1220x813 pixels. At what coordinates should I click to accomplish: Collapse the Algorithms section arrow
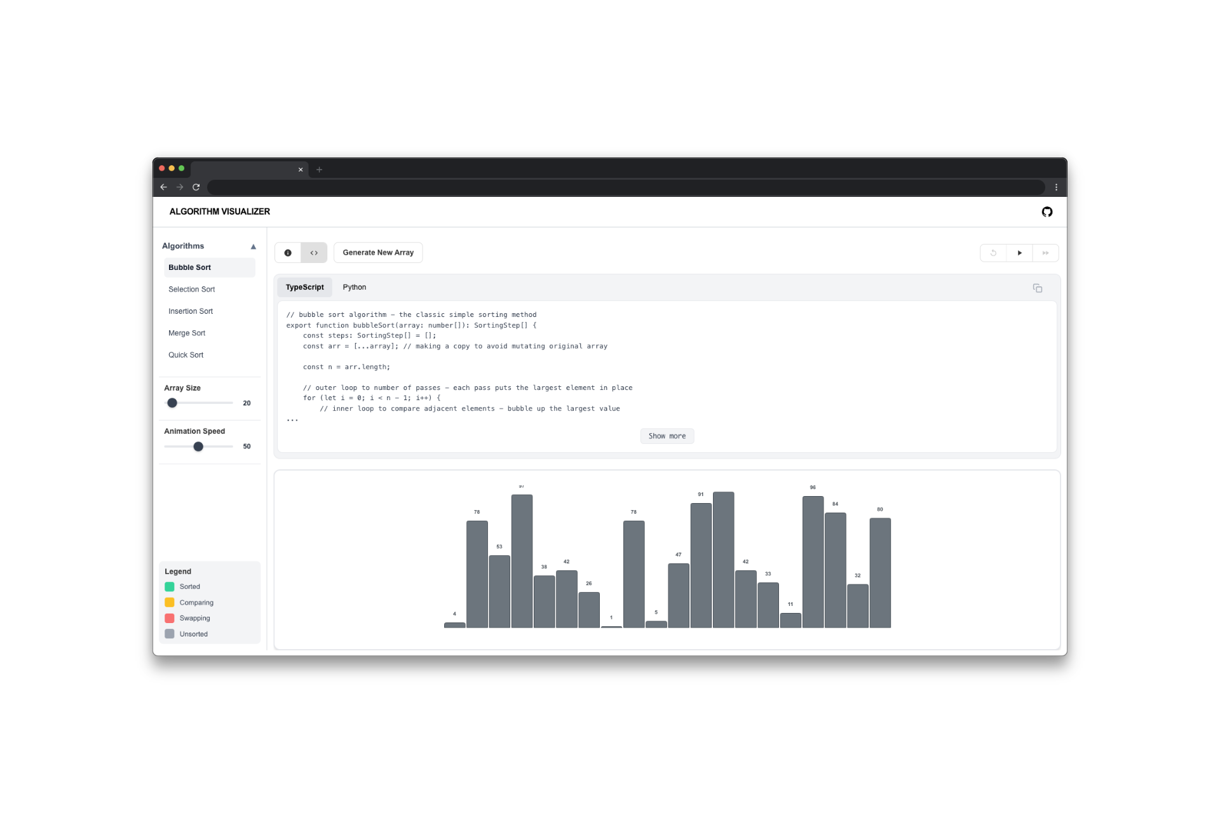(x=253, y=246)
